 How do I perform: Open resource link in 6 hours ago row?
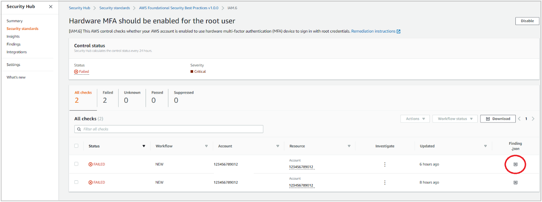301,167
